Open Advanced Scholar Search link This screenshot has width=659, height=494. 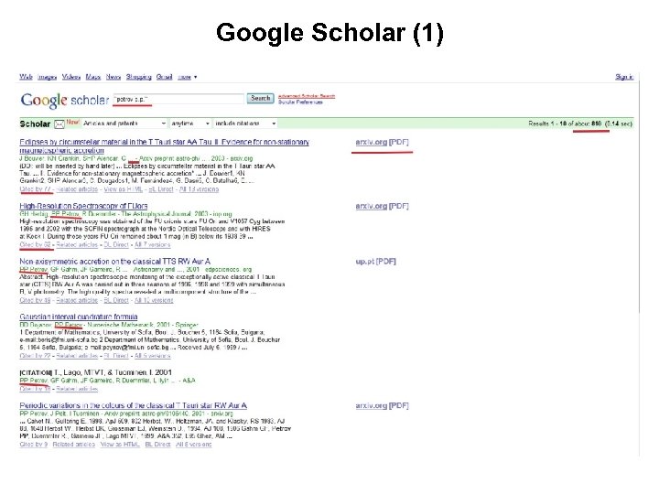(x=306, y=95)
